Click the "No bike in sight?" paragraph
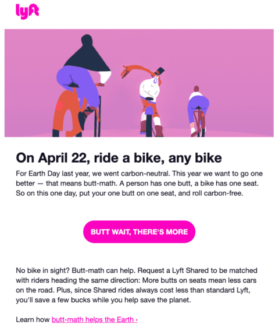The image size is (279, 331). pyautogui.click(x=137, y=285)
